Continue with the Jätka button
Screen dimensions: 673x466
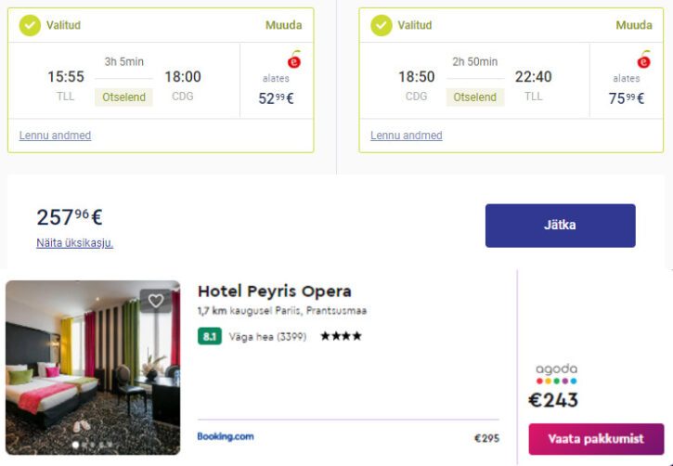(560, 226)
